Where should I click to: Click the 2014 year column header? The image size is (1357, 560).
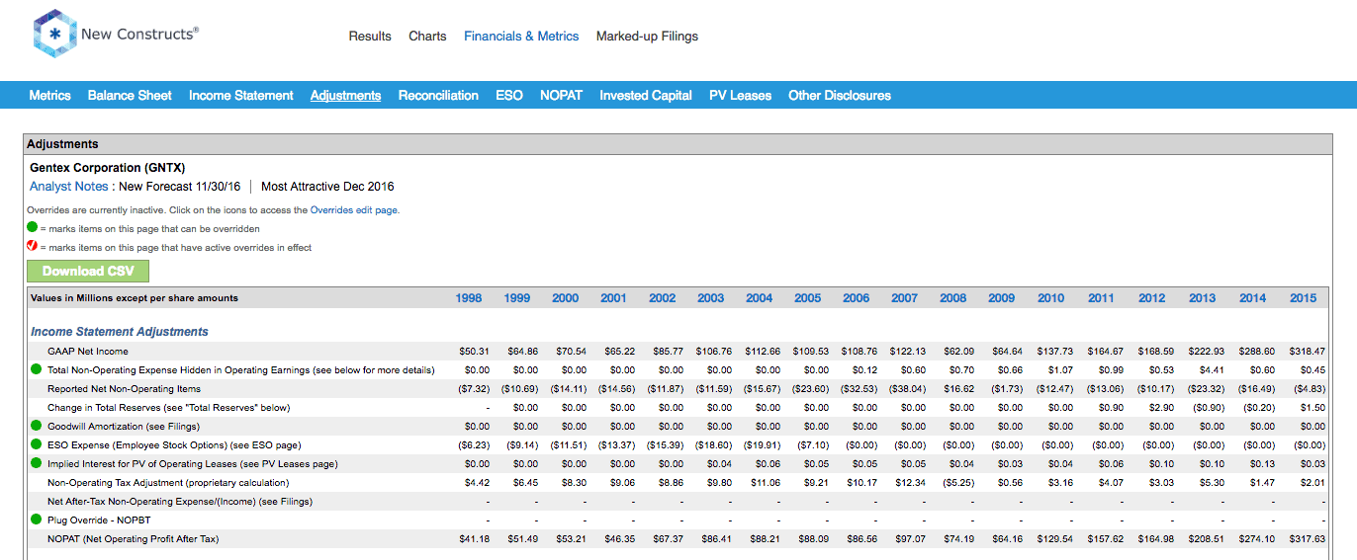pyautogui.click(x=1252, y=297)
